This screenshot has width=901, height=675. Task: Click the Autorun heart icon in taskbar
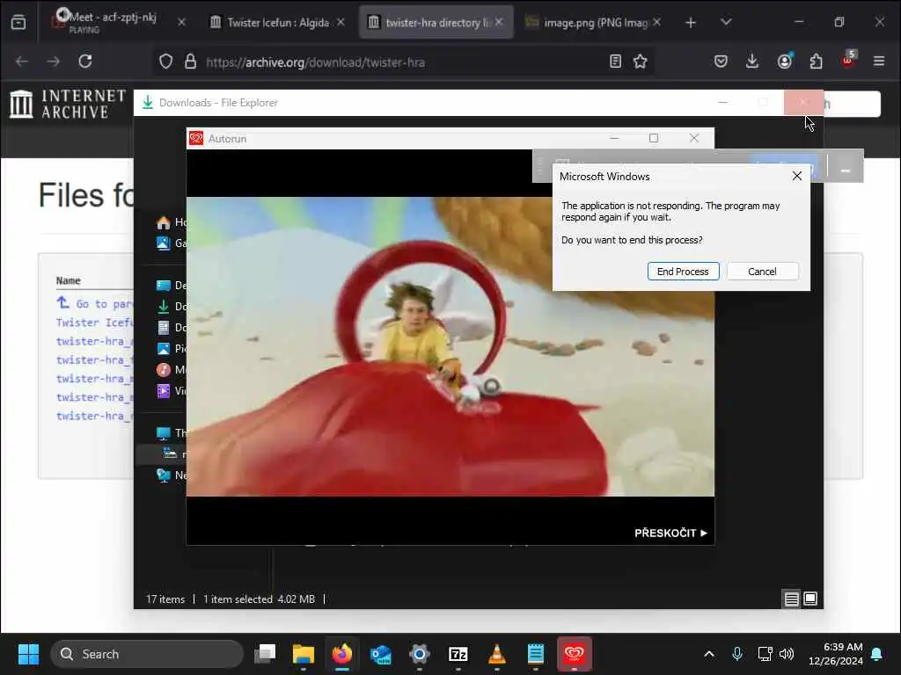(574, 654)
